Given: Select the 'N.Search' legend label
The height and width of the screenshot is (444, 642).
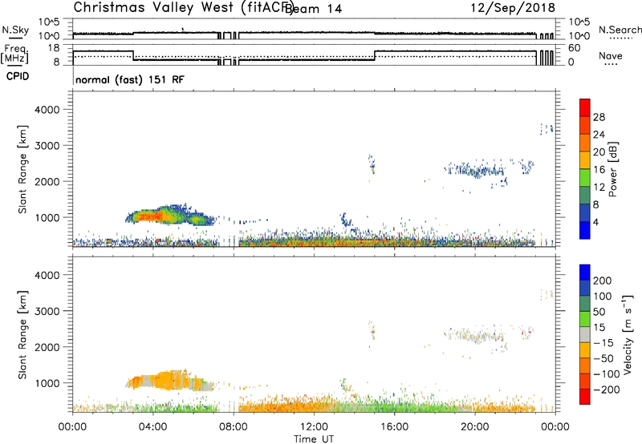Looking at the screenshot, I should 620,30.
